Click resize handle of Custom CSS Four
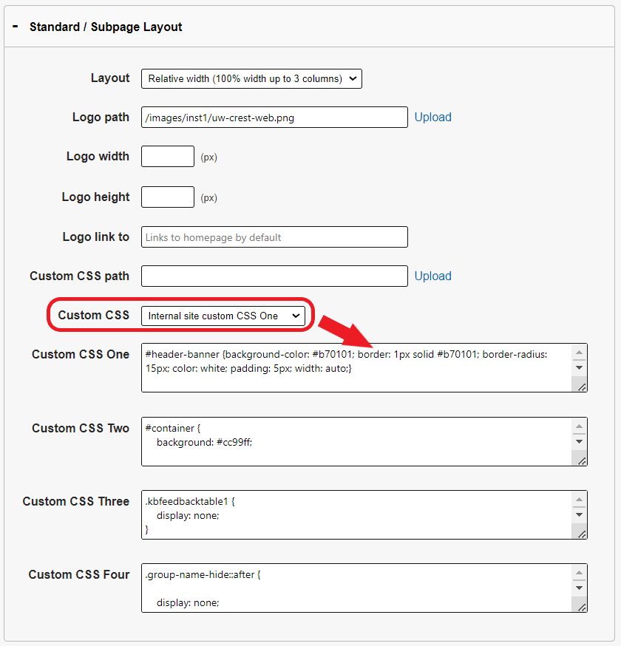The width and height of the screenshot is (621, 646). pos(581,608)
